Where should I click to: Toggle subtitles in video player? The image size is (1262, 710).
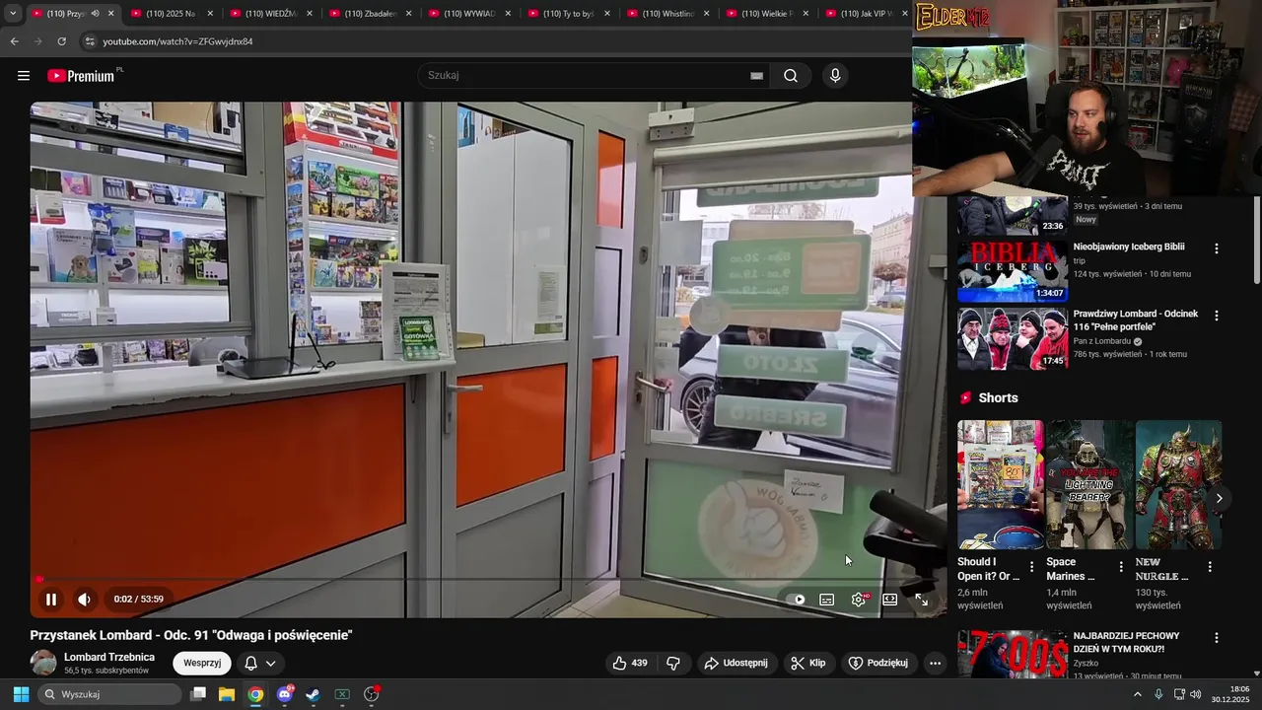coord(827,600)
